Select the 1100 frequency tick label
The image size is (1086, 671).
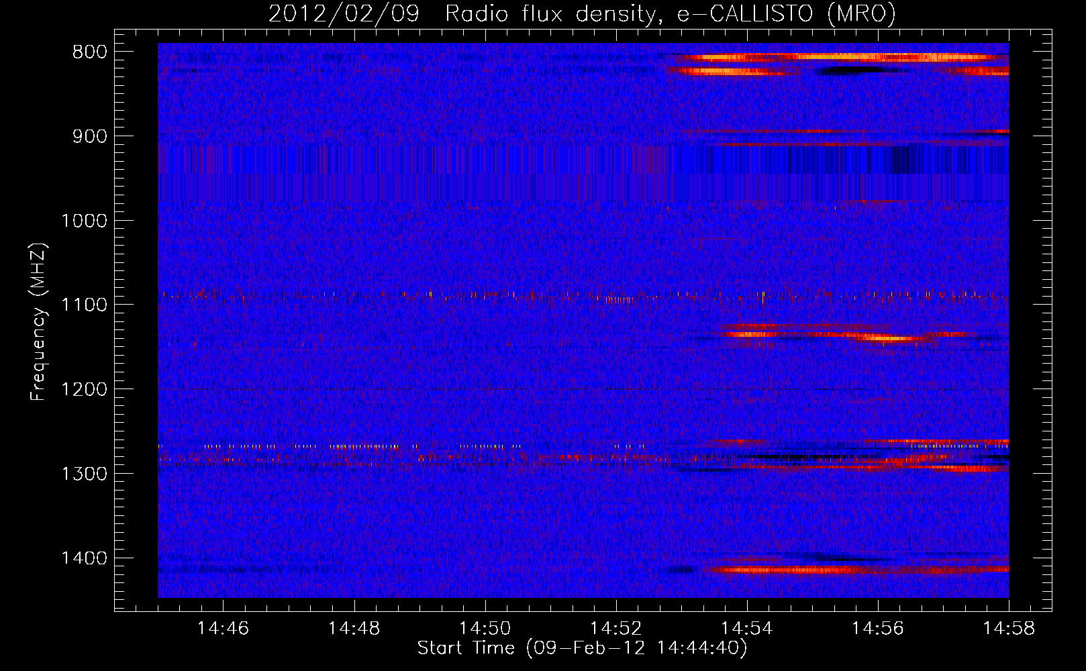pyautogui.click(x=84, y=305)
